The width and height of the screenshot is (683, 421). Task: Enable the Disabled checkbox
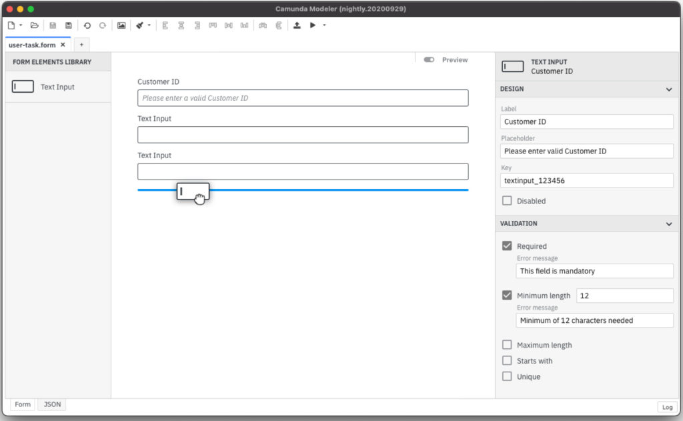coord(507,200)
